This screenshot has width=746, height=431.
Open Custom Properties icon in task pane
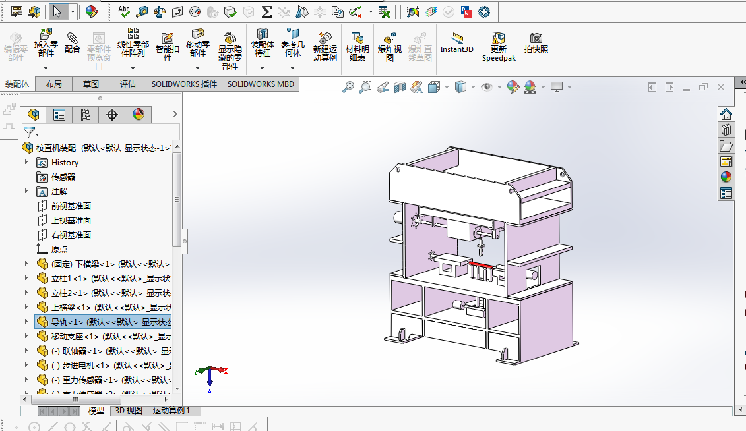(726, 193)
